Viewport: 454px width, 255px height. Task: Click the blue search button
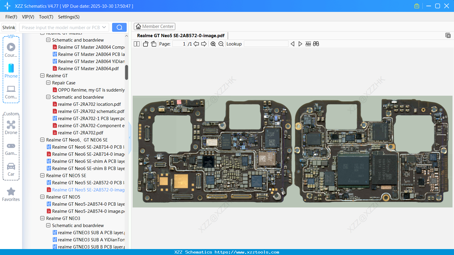[x=119, y=27]
